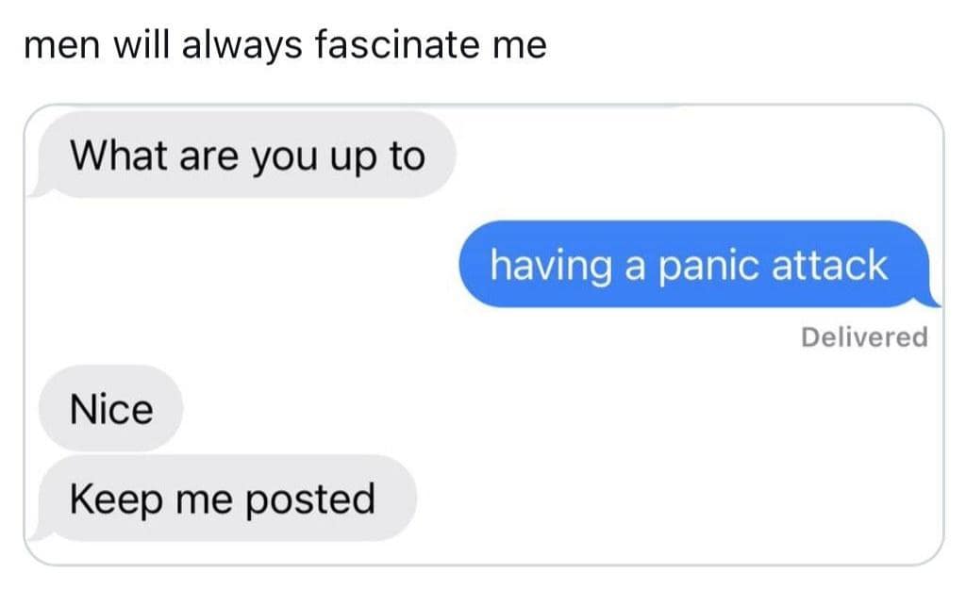
Task: Select the "What are you up to" message bubble
Action: (x=245, y=155)
